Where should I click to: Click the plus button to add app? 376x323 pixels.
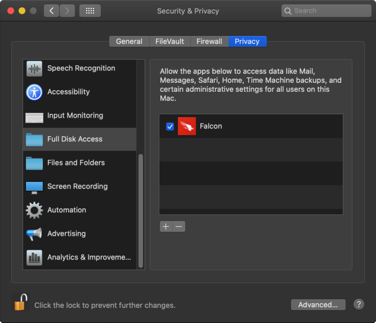click(x=165, y=227)
